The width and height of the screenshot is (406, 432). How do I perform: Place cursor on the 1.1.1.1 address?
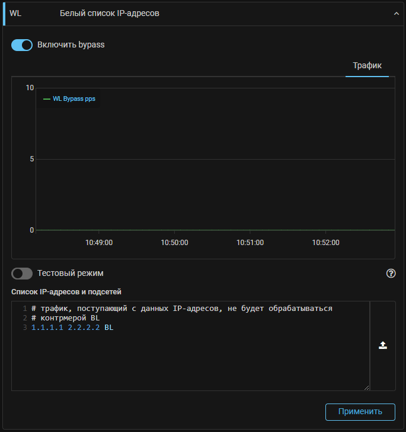coord(47,327)
